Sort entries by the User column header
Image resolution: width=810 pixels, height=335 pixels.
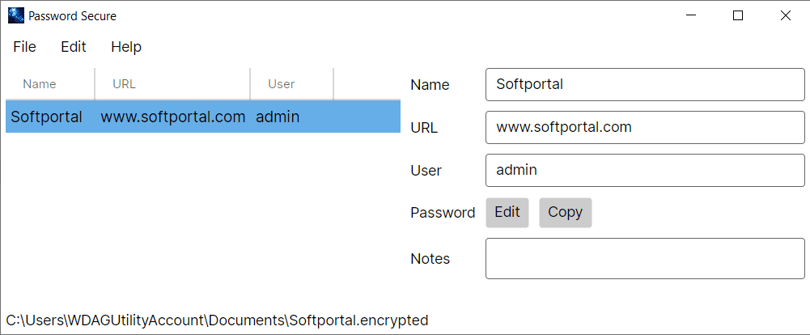(x=282, y=84)
